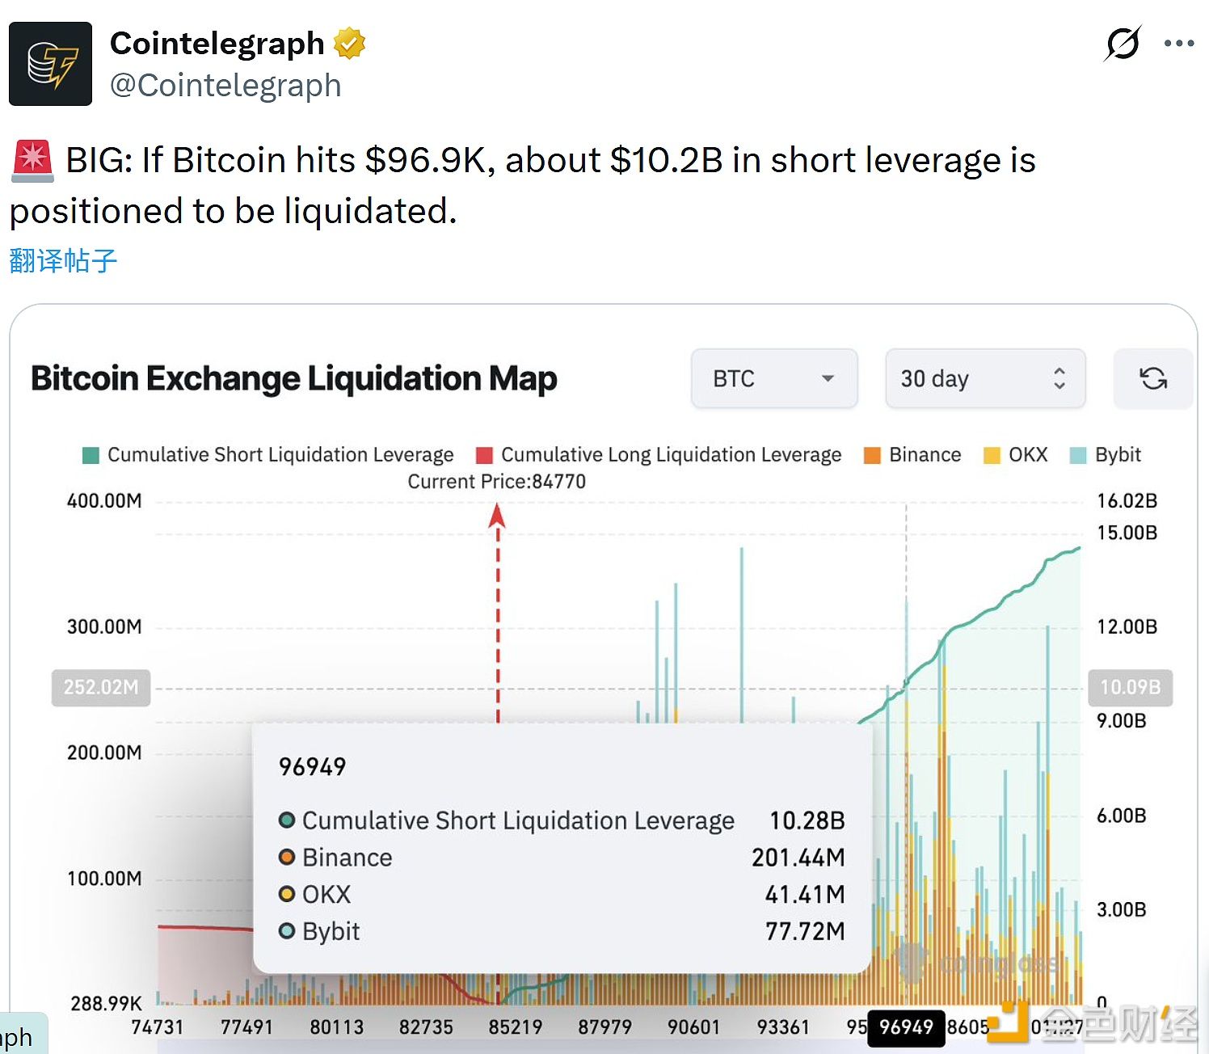Click the highlighted 96949 axis label
This screenshot has height=1054, width=1209.
906,1027
